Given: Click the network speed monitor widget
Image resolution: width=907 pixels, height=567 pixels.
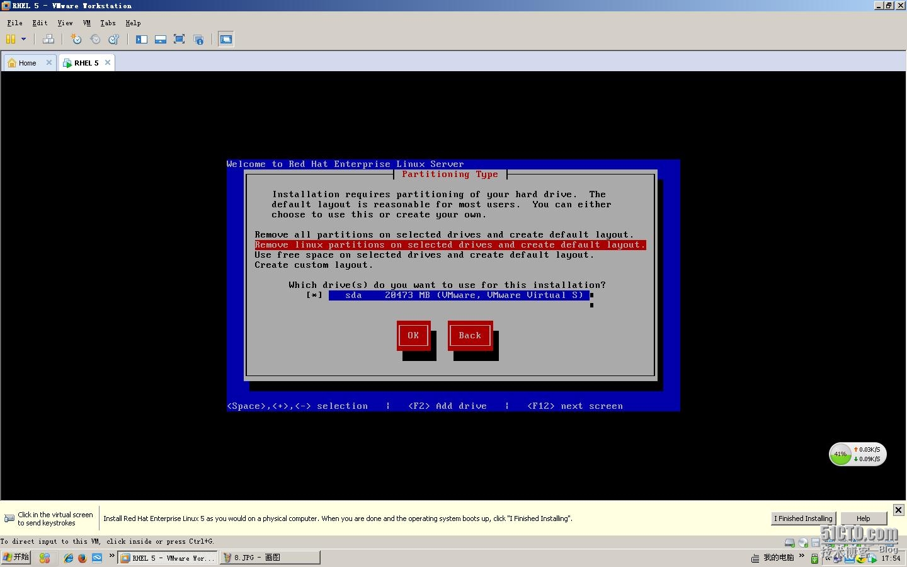Looking at the screenshot, I should [x=858, y=454].
